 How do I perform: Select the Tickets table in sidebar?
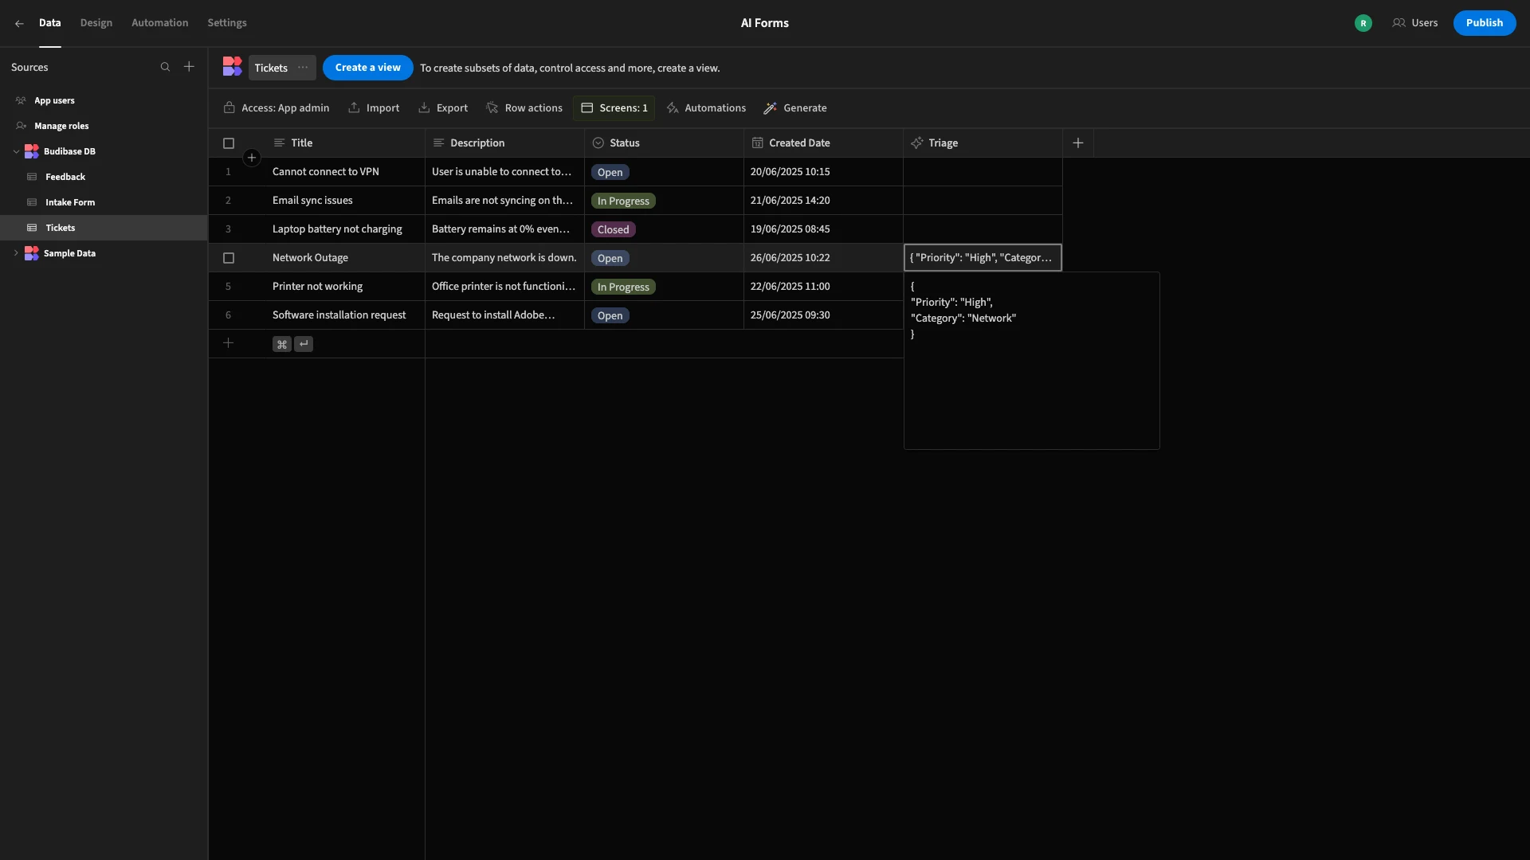(x=104, y=228)
